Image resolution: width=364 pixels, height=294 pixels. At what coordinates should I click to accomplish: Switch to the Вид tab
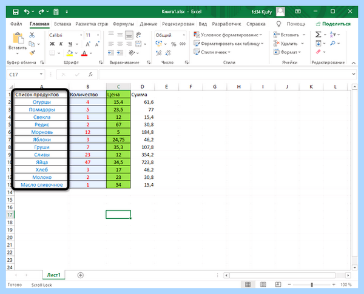[x=203, y=24]
